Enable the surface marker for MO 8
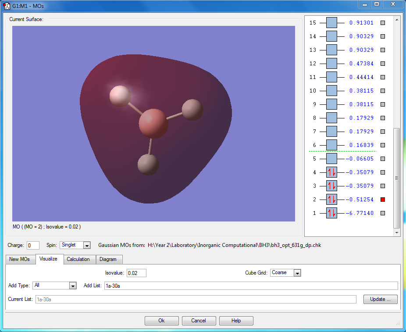Viewport: 406px width, 332px height. coord(382,118)
